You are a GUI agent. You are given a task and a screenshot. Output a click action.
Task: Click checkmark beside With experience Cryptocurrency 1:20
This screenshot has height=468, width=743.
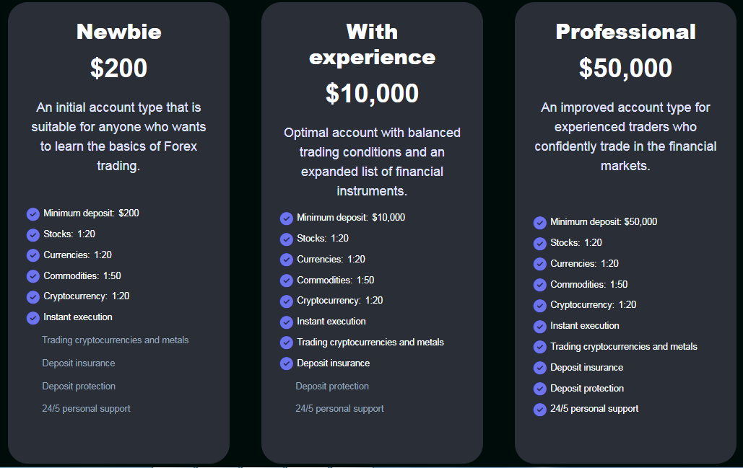pyautogui.click(x=286, y=301)
